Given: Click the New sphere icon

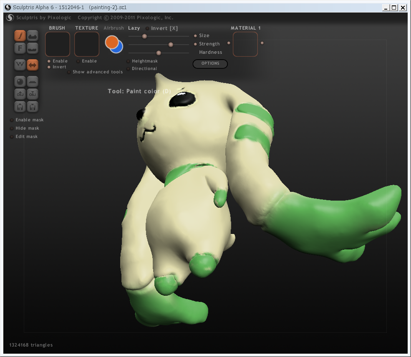Looking at the screenshot, I should click(20, 82).
